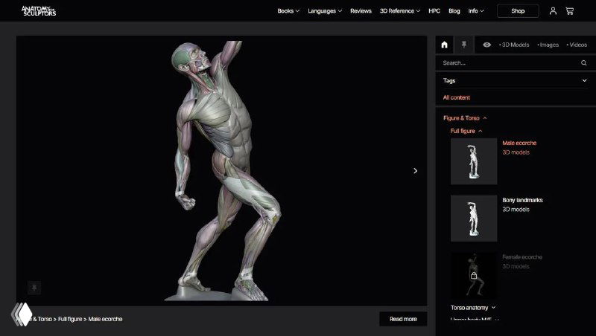Filter by 3D Models
The height and width of the screenshot is (336, 596).
[514, 45]
